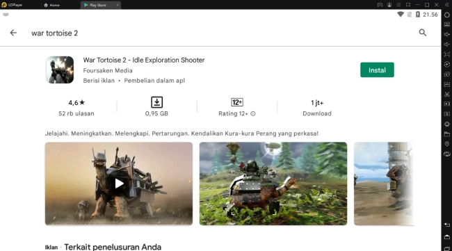Open the shared folder sidebar icon

(x=447, y=134)
